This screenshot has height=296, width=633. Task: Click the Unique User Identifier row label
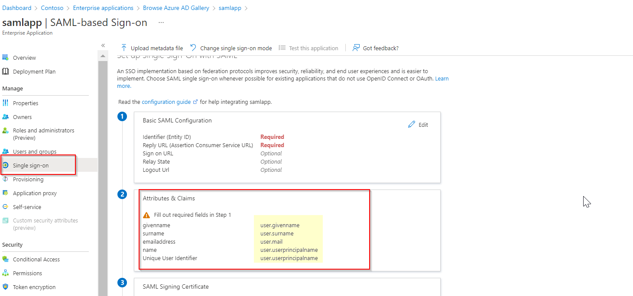[x=170, y=258]
